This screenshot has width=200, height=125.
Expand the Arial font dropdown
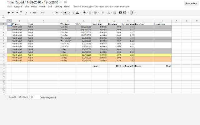tap(47, 12)
